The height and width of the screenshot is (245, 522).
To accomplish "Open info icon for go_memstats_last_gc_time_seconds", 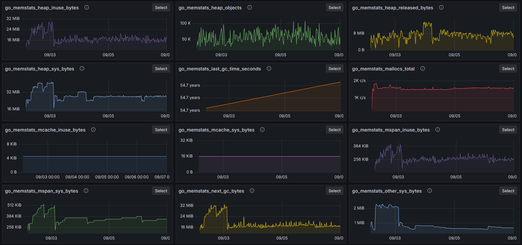I will 269,68.
